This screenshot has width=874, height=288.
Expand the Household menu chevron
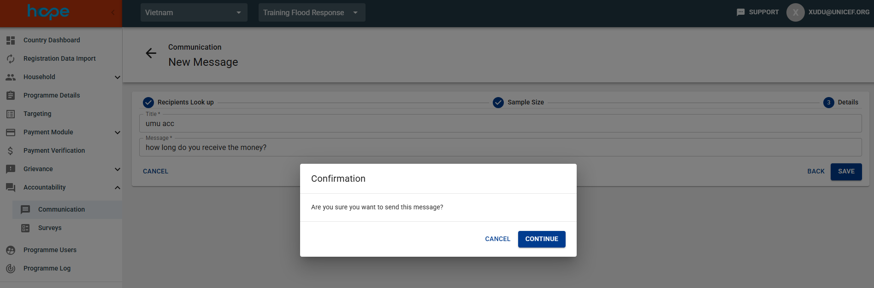117,77
